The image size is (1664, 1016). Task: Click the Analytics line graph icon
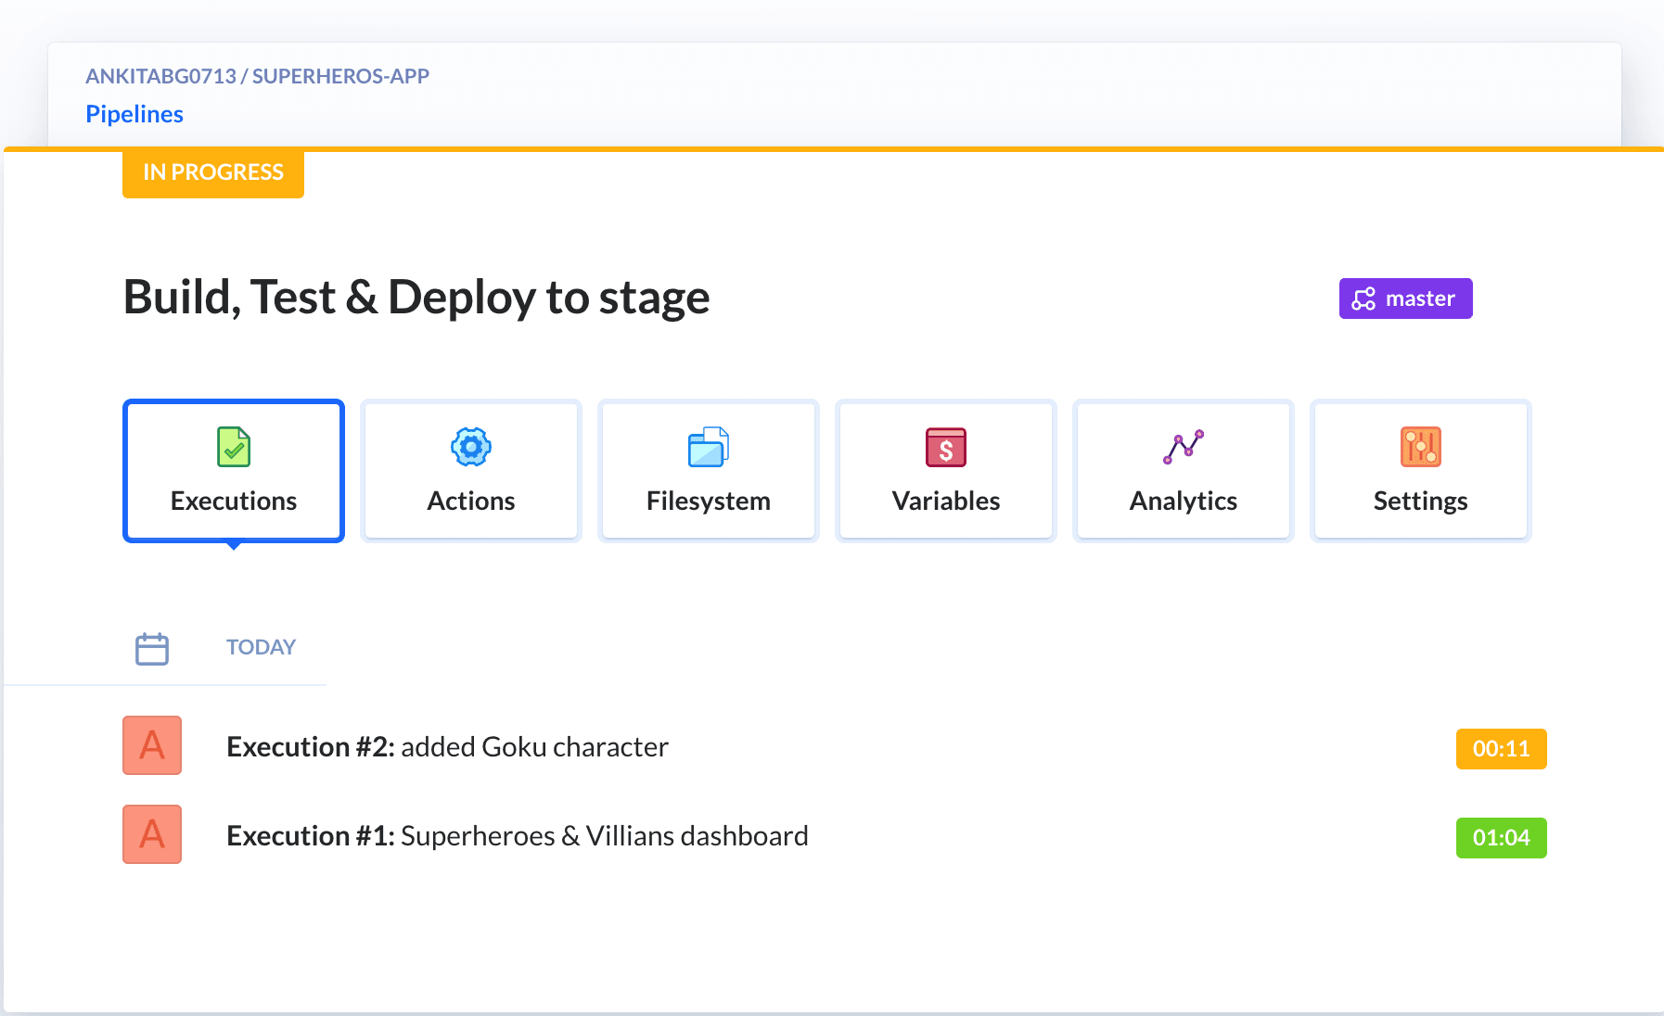[x=1184, y=447]
